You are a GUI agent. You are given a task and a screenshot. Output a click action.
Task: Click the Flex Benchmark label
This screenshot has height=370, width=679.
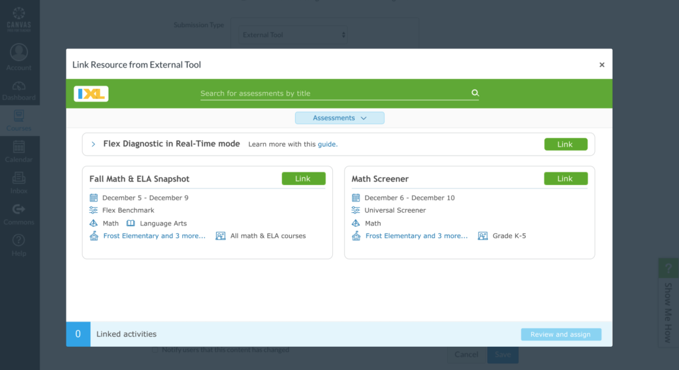(128, 210)
